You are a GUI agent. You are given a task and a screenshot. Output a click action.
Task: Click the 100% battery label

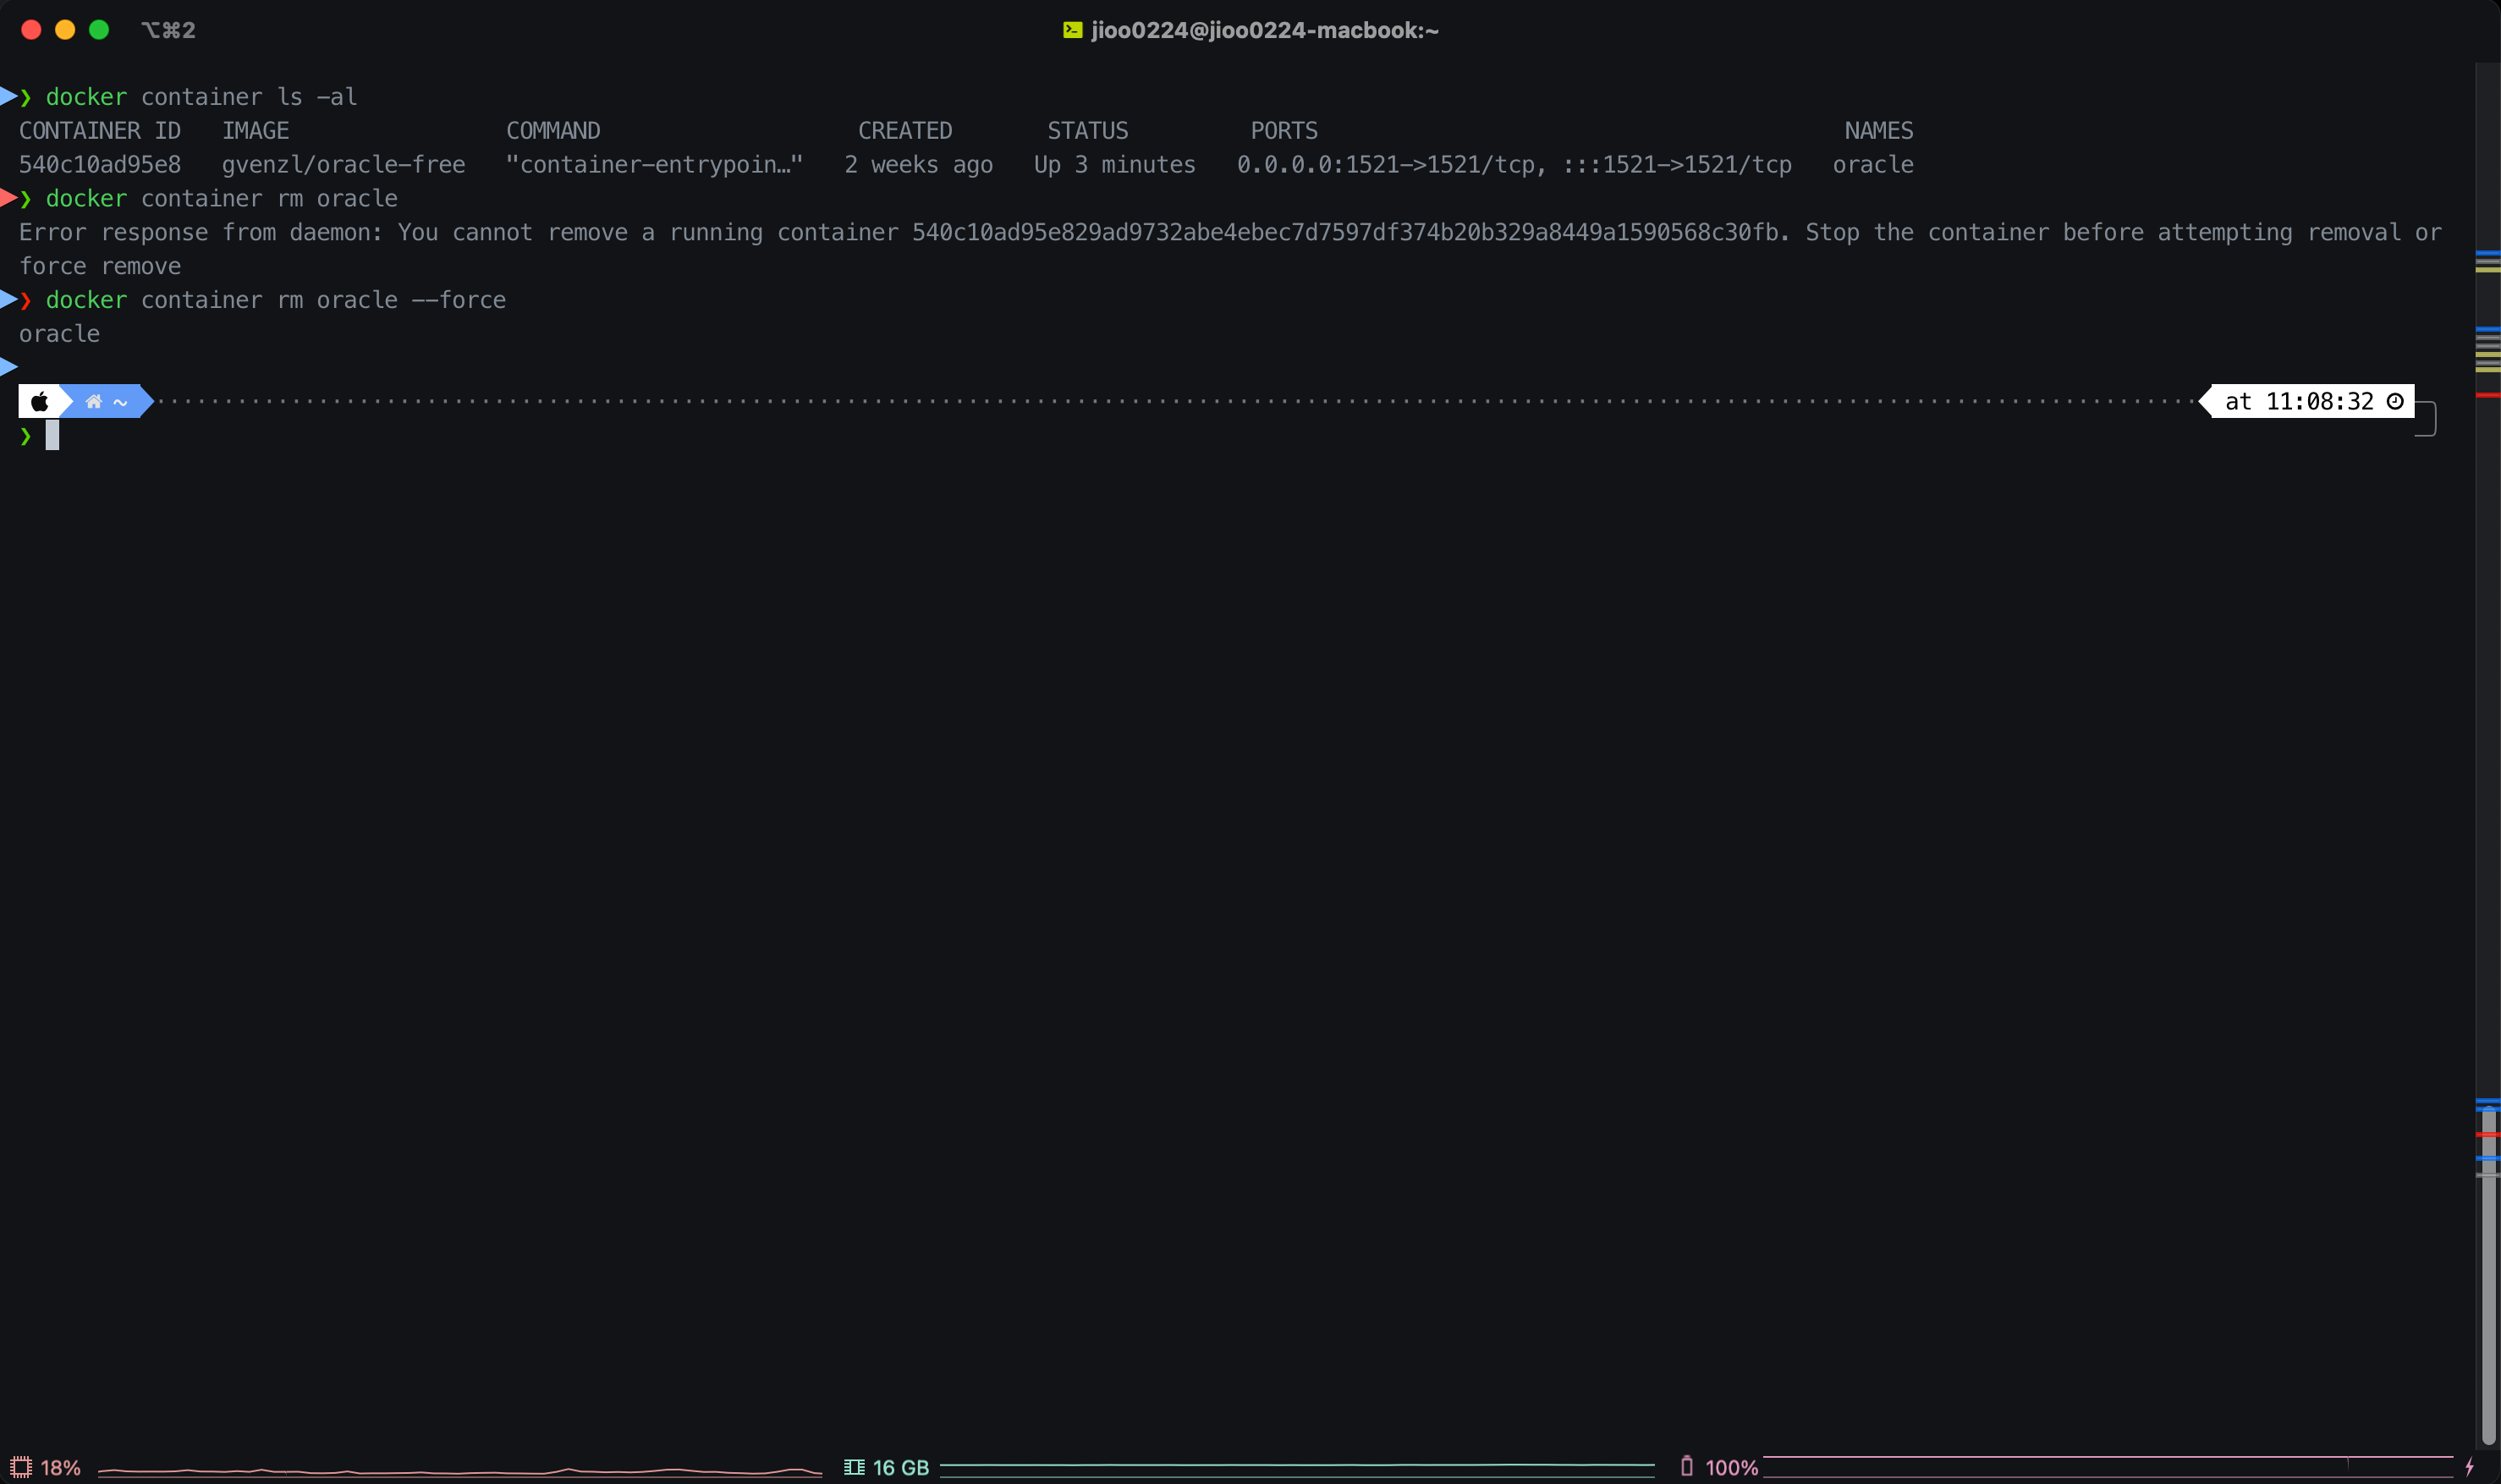[x=1731, y=1467]
